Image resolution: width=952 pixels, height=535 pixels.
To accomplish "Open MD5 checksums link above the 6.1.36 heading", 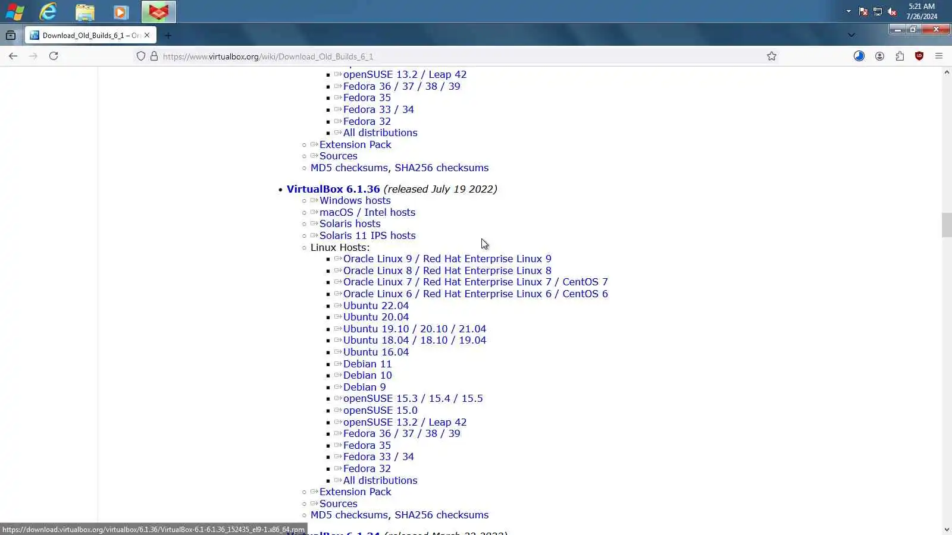I will [x=349, y=168].
